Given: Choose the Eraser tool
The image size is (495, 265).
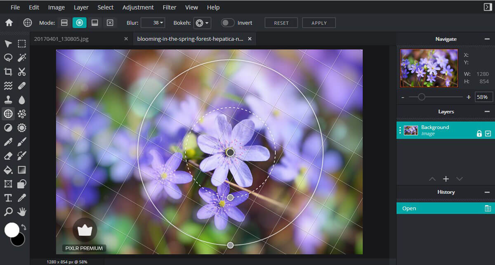Looking at the screenshot, I should tap(8, 156).
